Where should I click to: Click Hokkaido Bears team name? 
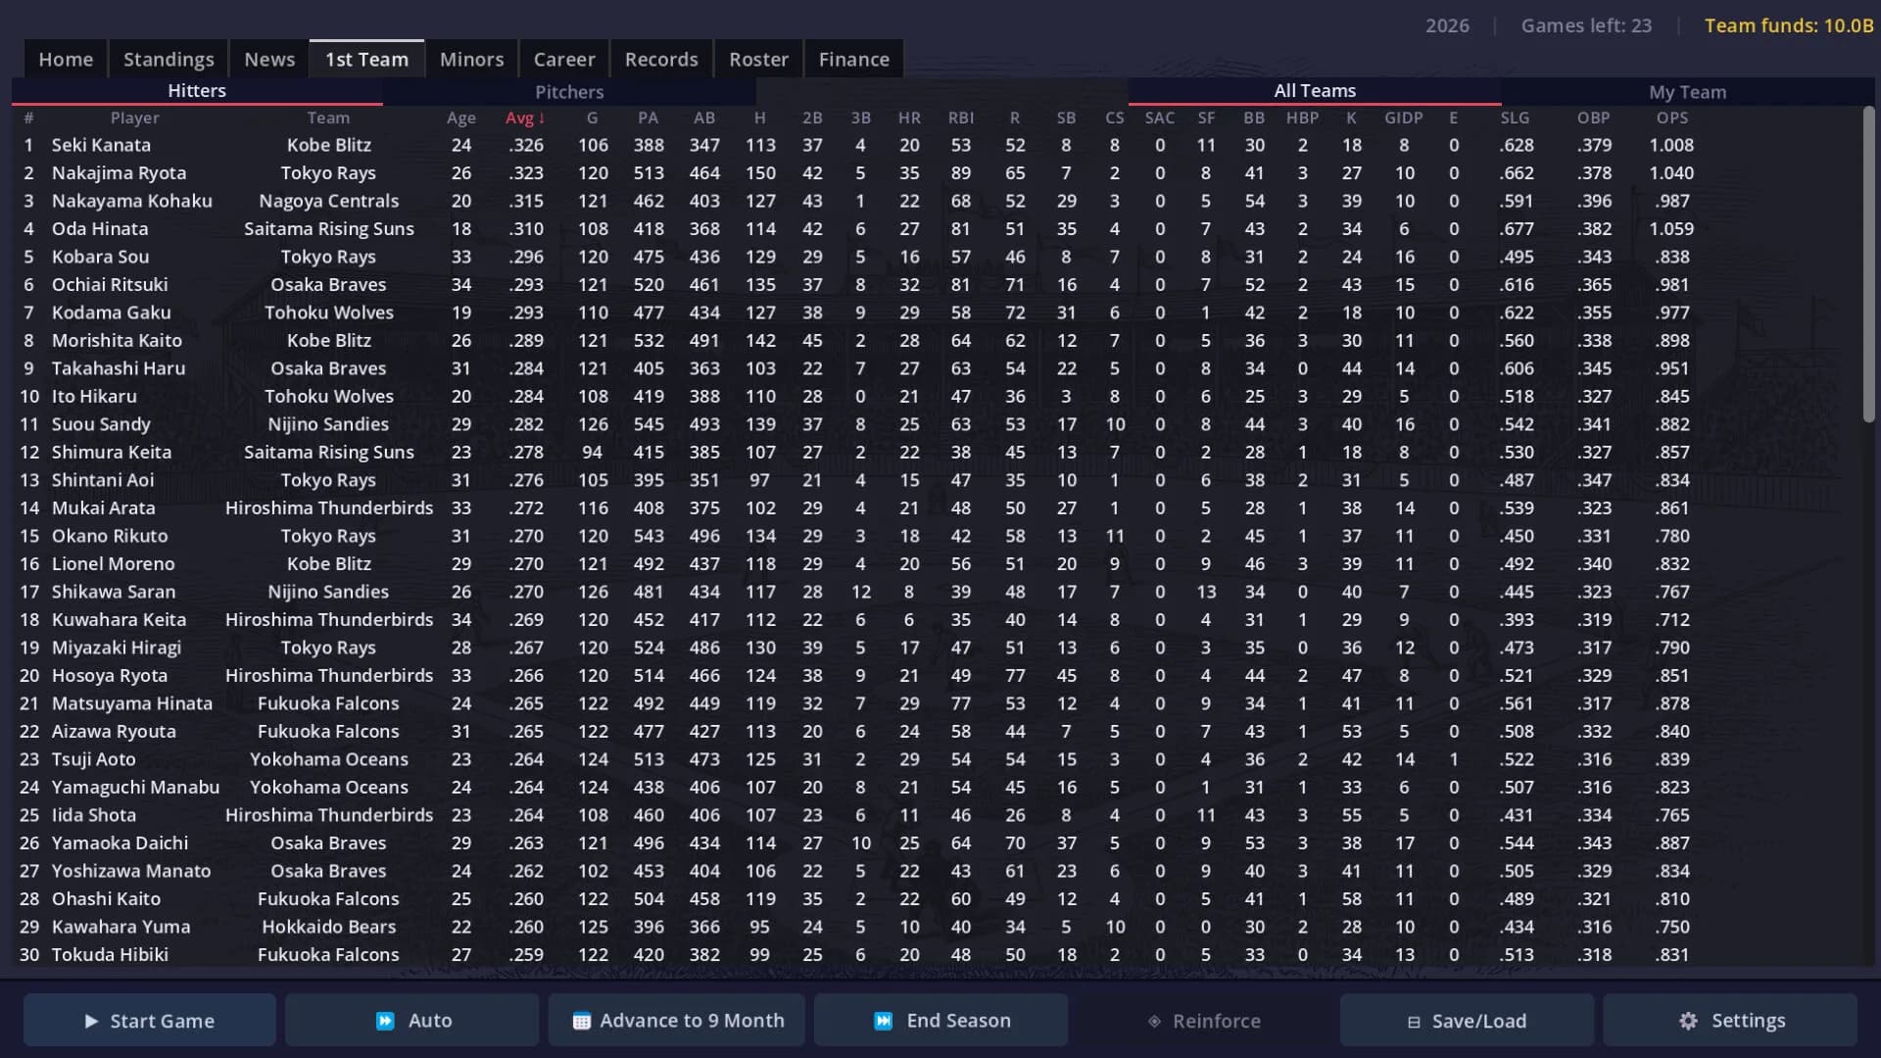[328, 927]
